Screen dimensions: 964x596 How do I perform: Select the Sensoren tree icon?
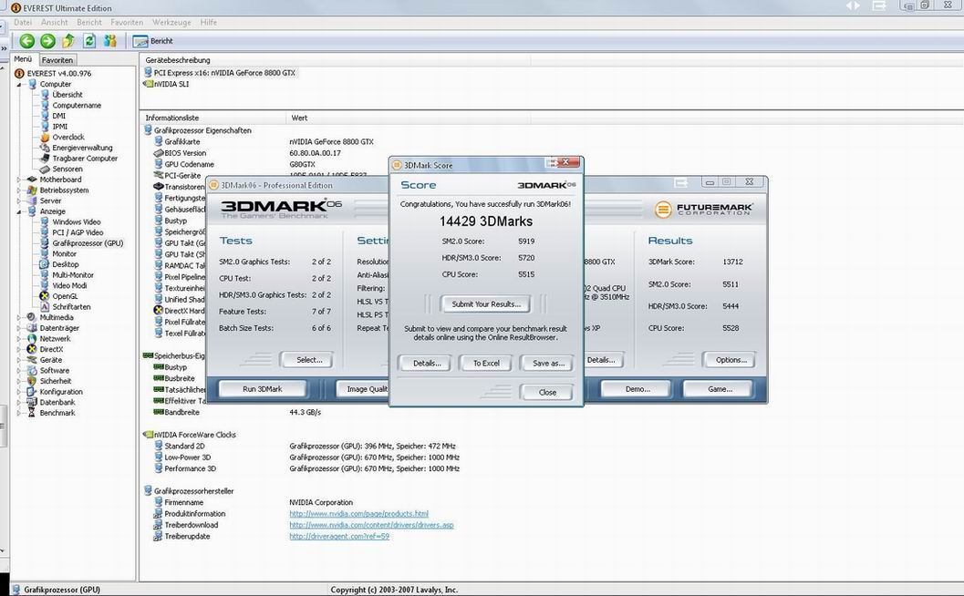(x=45, y=169)
